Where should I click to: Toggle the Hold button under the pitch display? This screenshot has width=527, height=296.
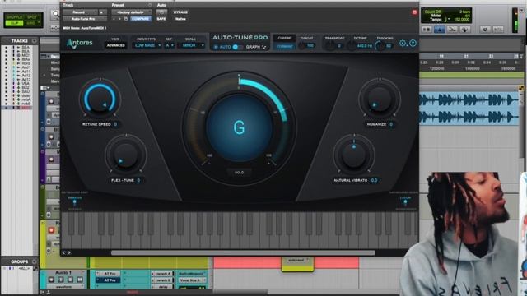(x=239, y=173)
